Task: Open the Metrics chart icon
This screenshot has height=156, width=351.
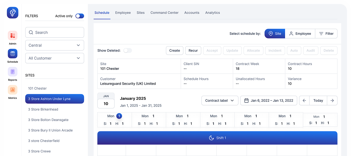Action: tap(12, 90)
